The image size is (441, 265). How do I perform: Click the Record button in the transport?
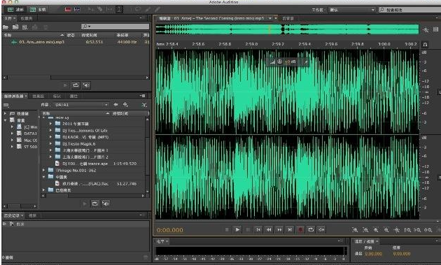tap(300, 229)
